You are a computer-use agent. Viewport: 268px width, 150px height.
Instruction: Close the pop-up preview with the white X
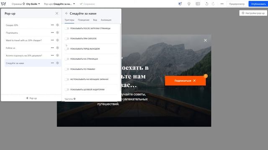coord(205,40)
